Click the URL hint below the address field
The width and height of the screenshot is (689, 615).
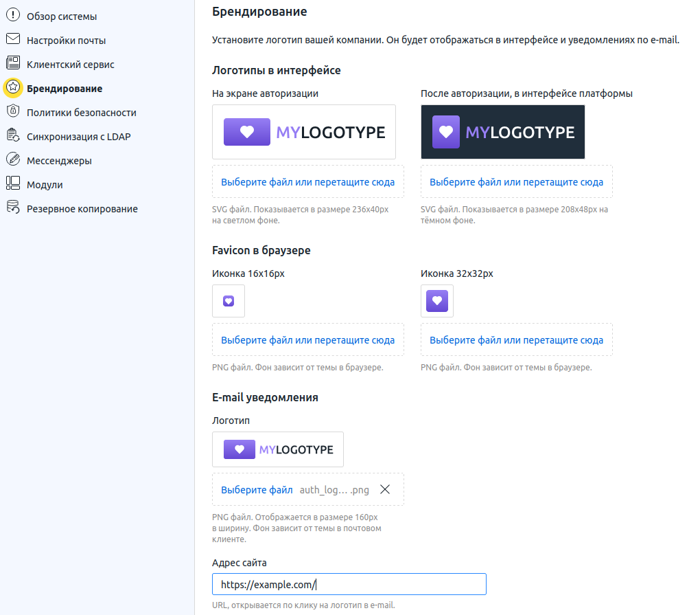coord(303,605)
